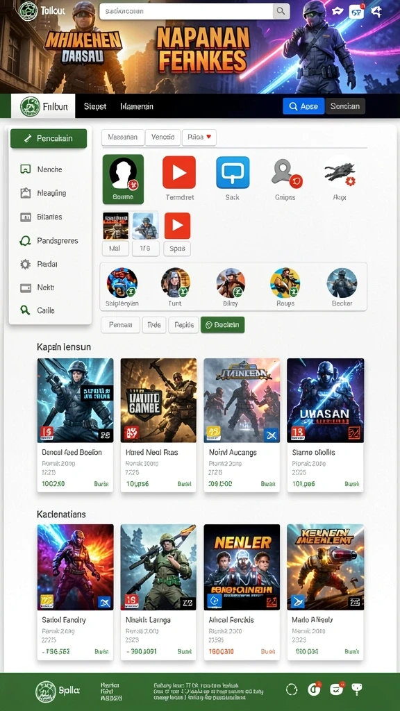Switch to the 'Massanan' tab
Viewport: 400px width, 711px height.
(123, 137)
